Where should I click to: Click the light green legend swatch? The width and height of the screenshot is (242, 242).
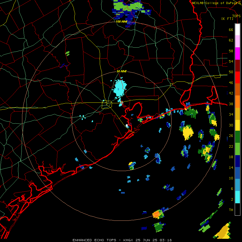coord(237,149)
